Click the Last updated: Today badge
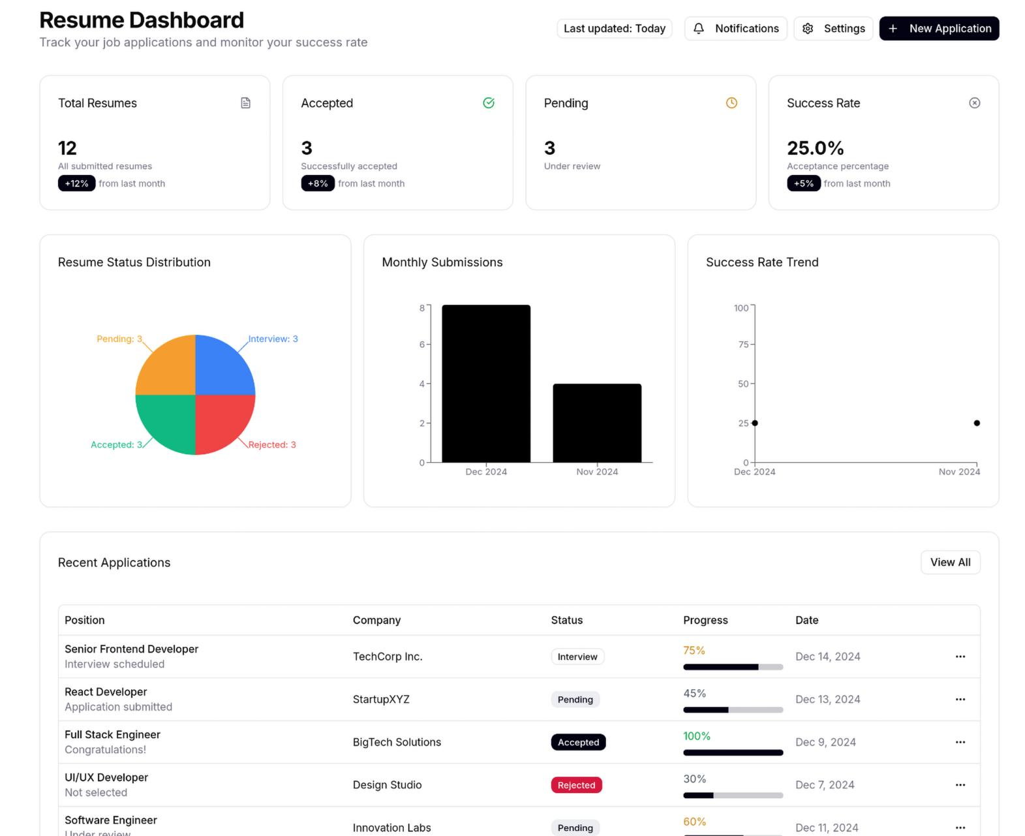The height and width of the screenshot is (836, 1025). point(614,29)
